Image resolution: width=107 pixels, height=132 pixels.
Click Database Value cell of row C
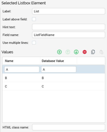pos(58,86)
